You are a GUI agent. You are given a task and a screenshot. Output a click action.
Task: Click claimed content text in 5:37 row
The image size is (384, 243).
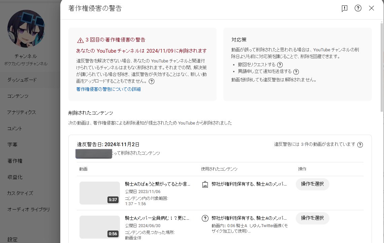click(249, 184)
